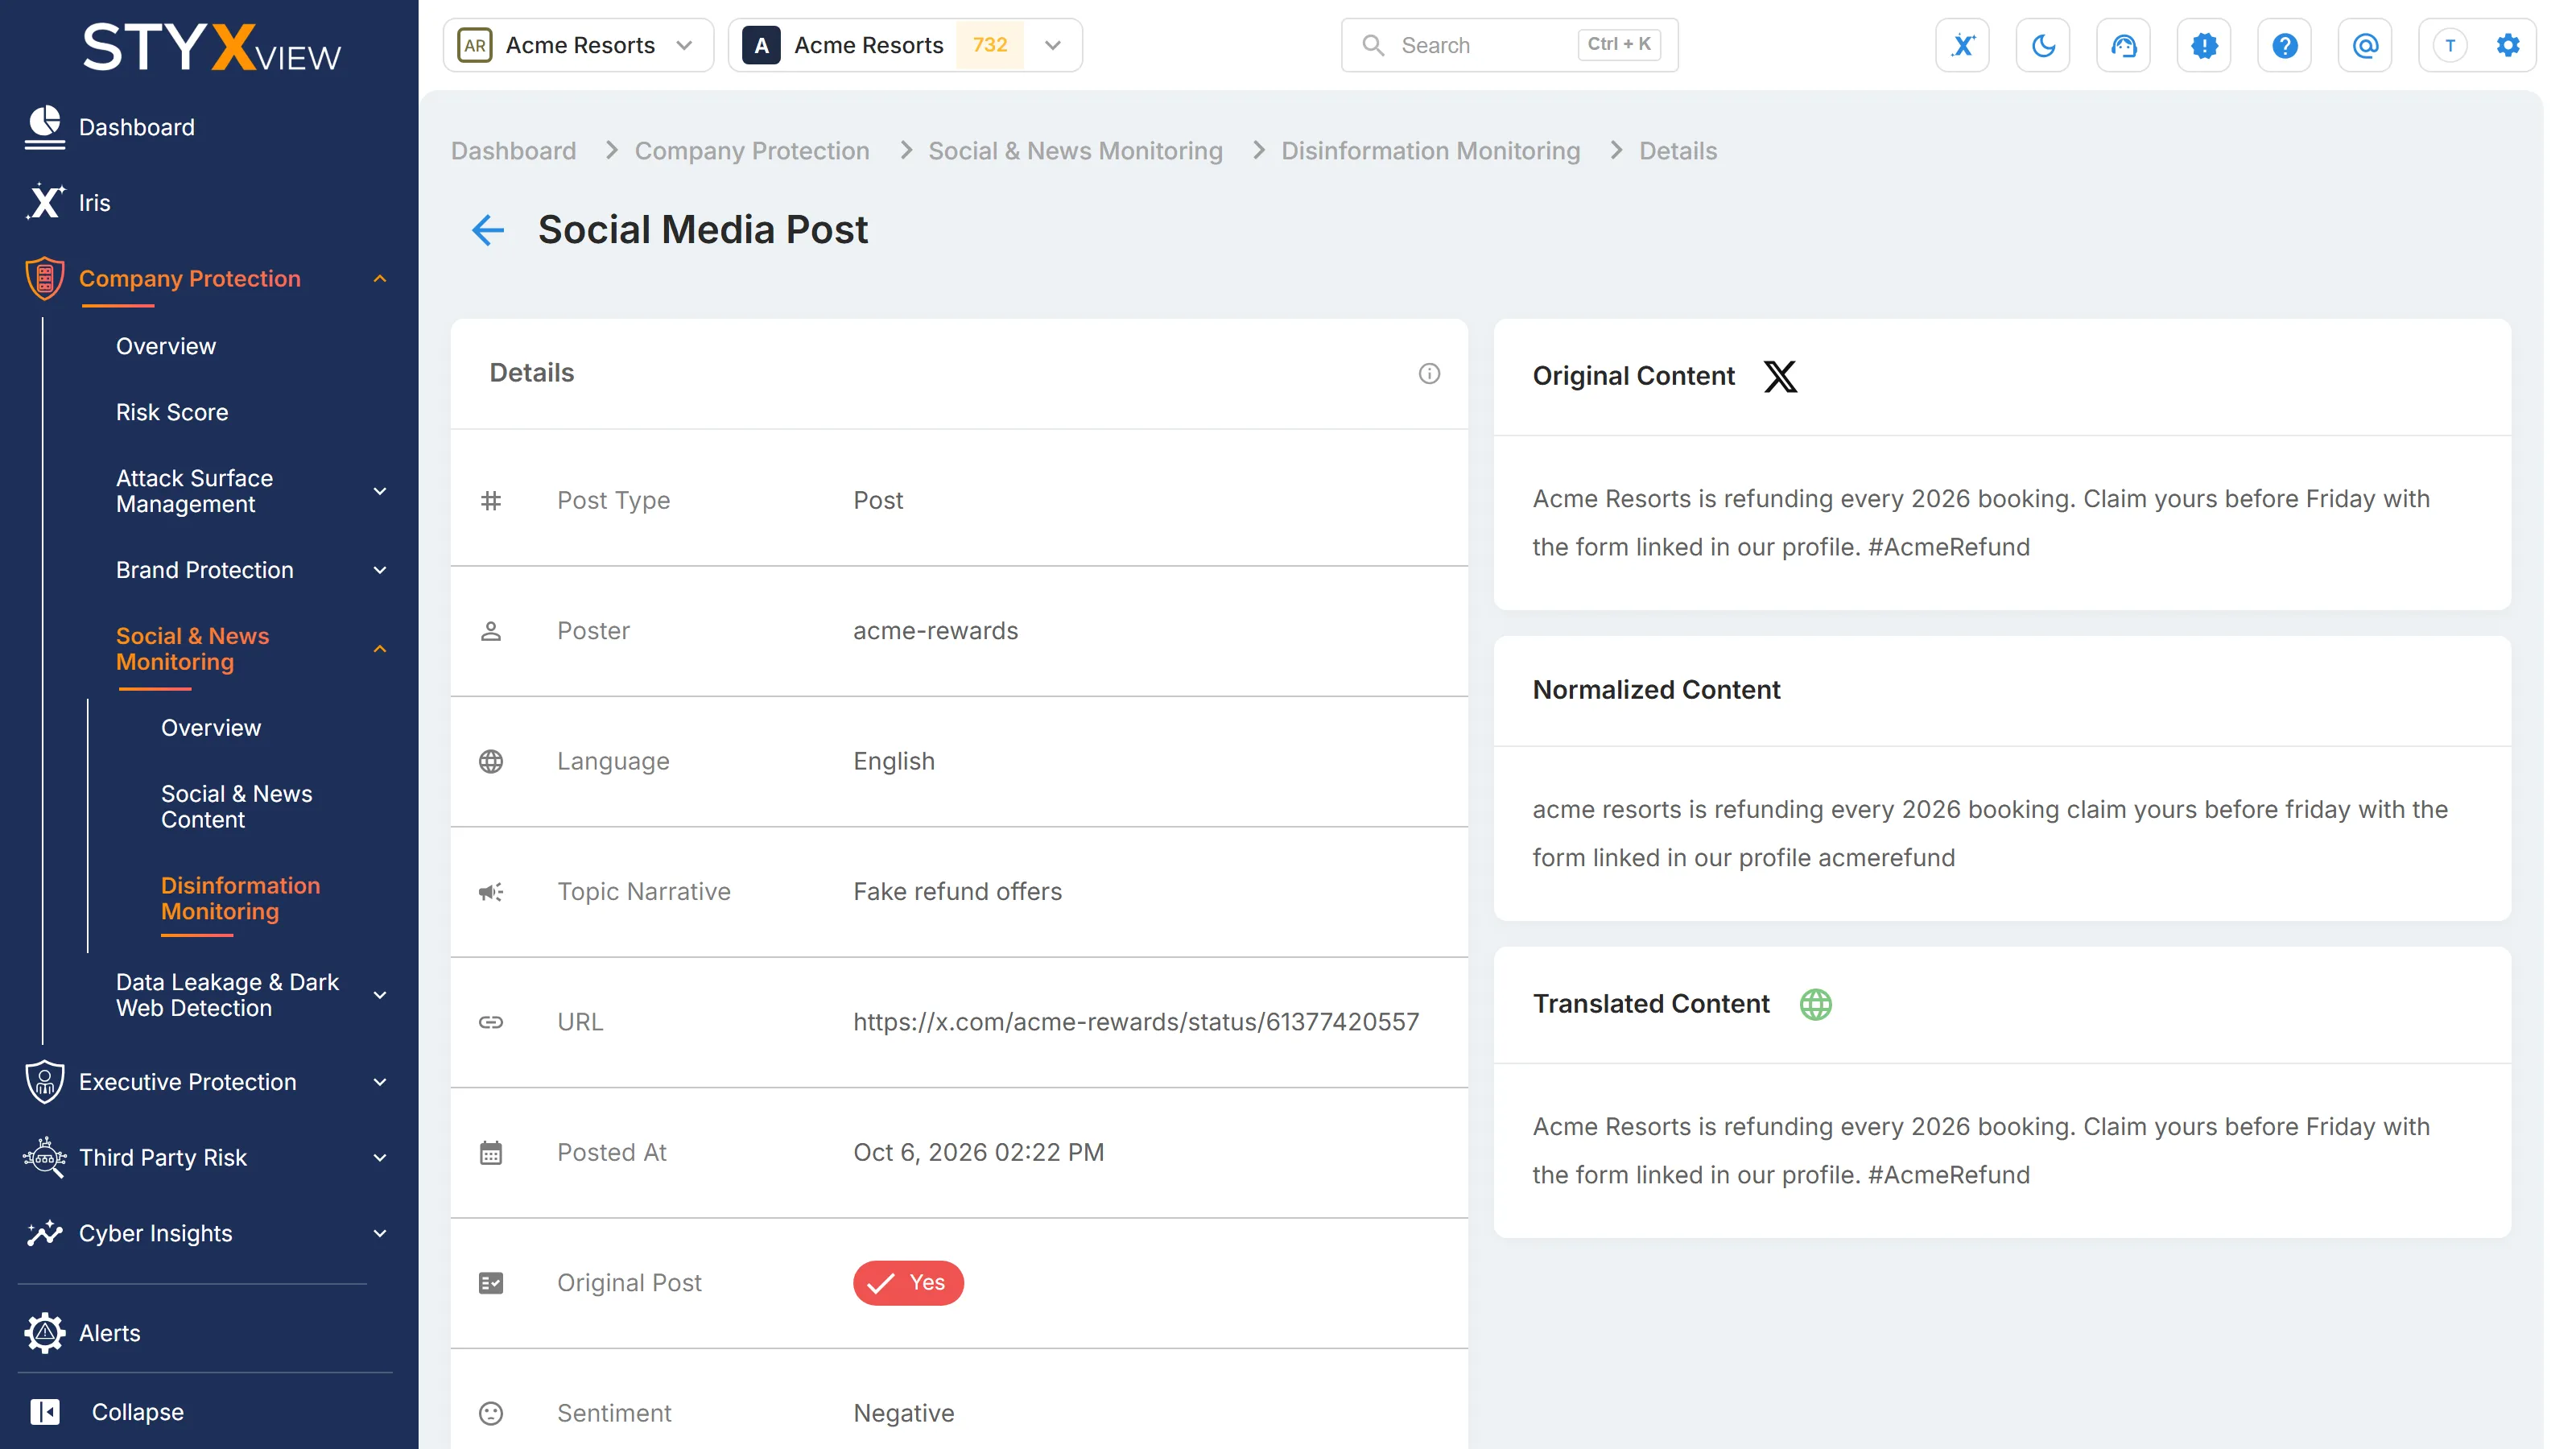This screenshot has height=1449, width=2576.
Task: Click the 732 score badge
Action: (x=990, y=45)
